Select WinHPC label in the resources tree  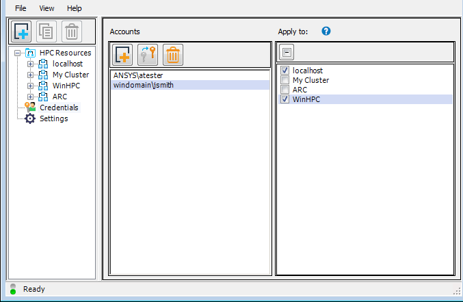point(66,86)
